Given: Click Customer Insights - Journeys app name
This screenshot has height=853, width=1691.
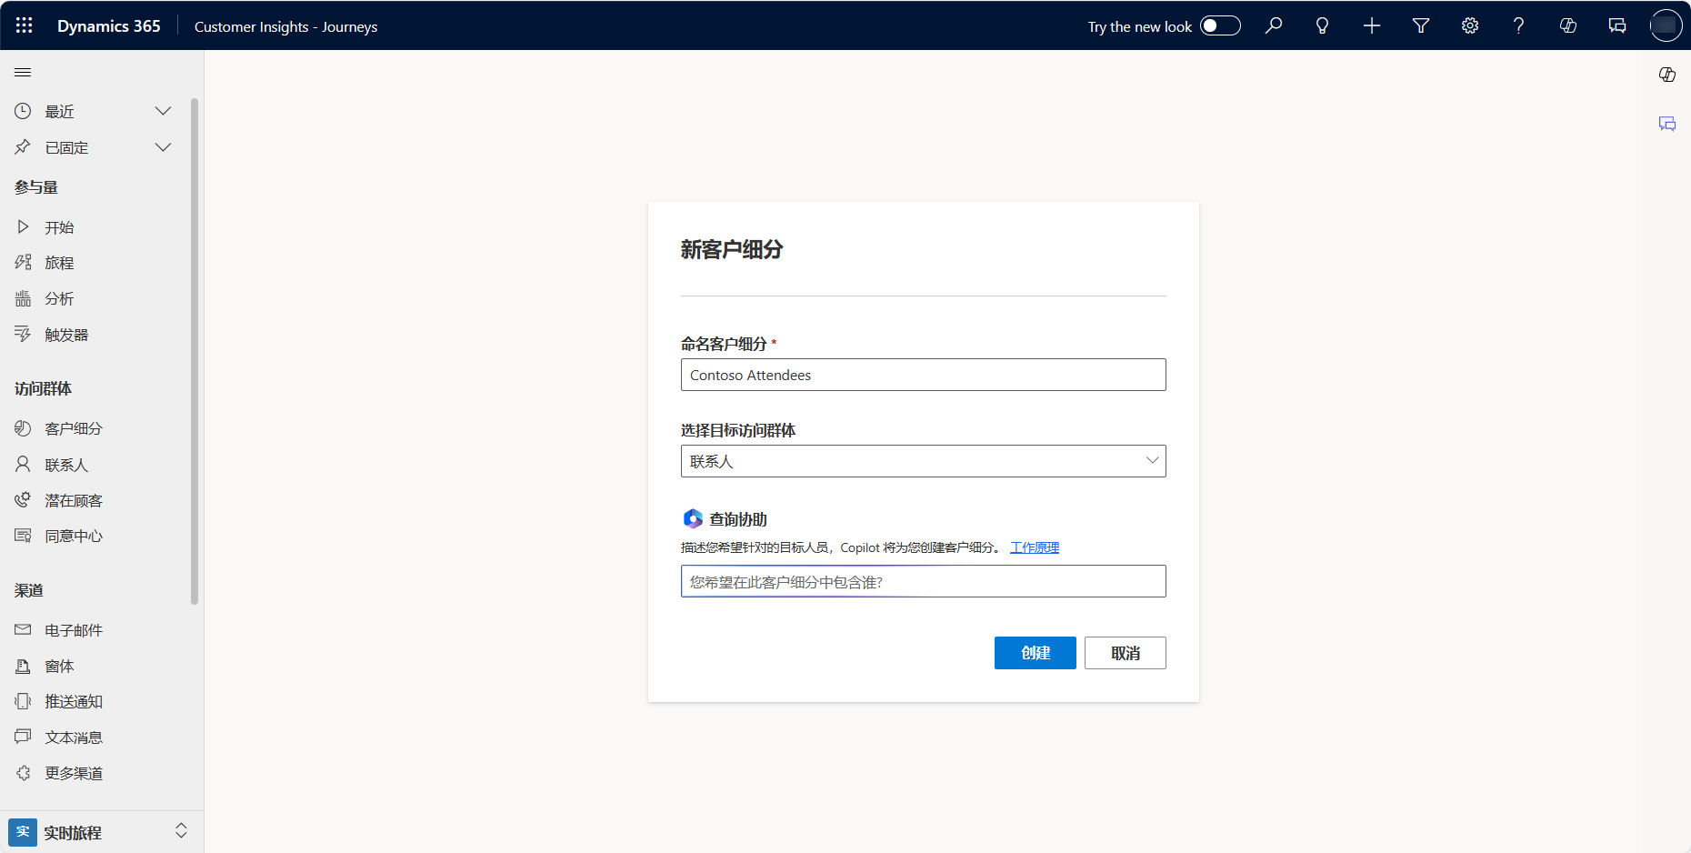Looking at the screenshot, I should click(x=285, y=26).
